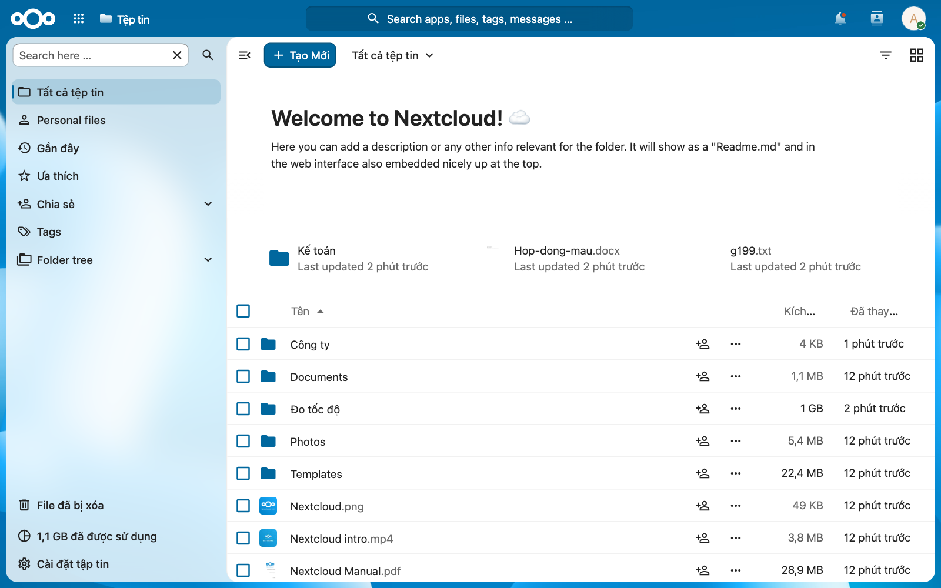The height and width of the screenshot is (588, 941).
Task: Open actions menu for Templates folder
Action: pos(736,473)
